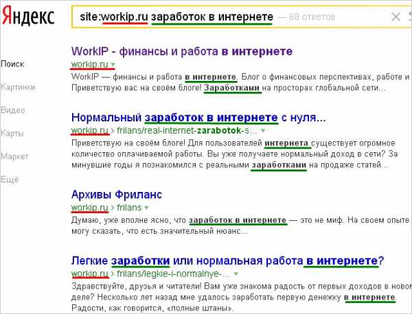
Task: Open "Нормальный заработок в интернете с нуля" result
Action: (198, 117)
